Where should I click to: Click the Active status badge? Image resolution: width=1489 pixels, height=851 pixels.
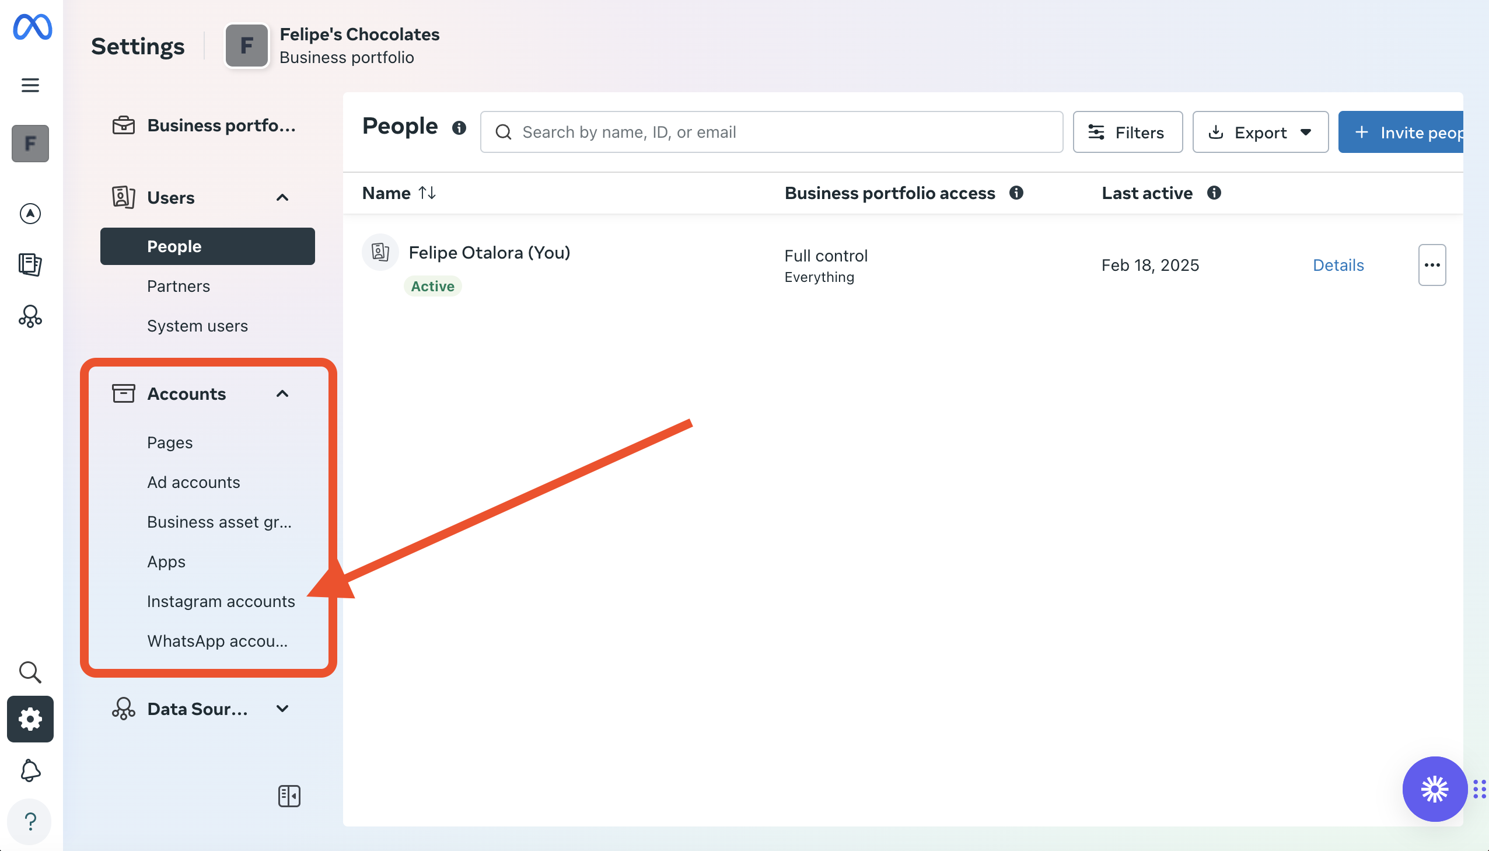pyautogui.click(x=432, y=286)
